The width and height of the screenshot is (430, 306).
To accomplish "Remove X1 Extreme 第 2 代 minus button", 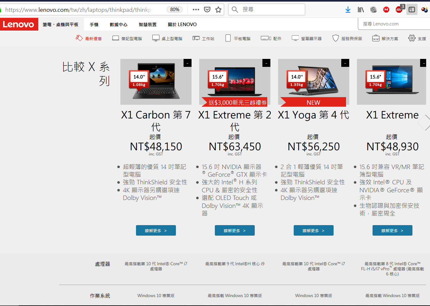I will coord(266,63).
